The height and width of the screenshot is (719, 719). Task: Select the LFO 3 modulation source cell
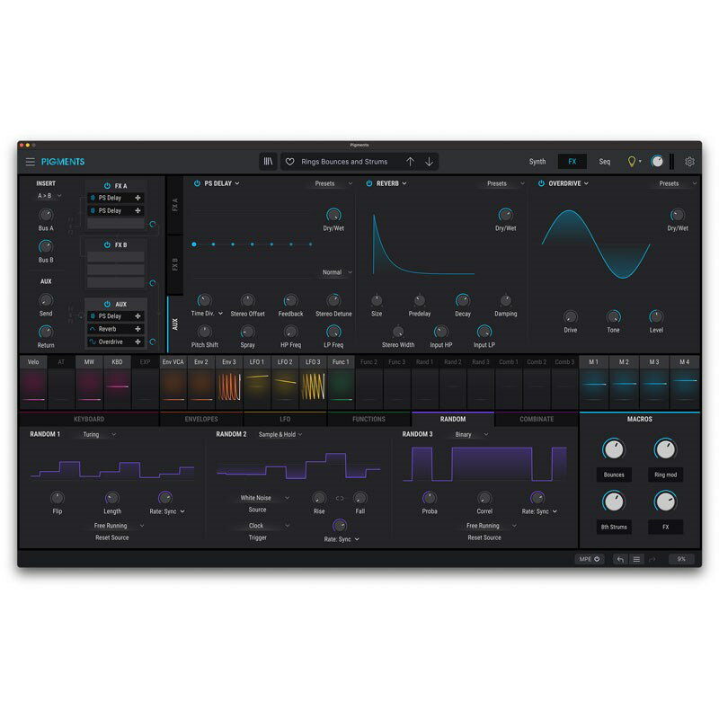[313, 382]
